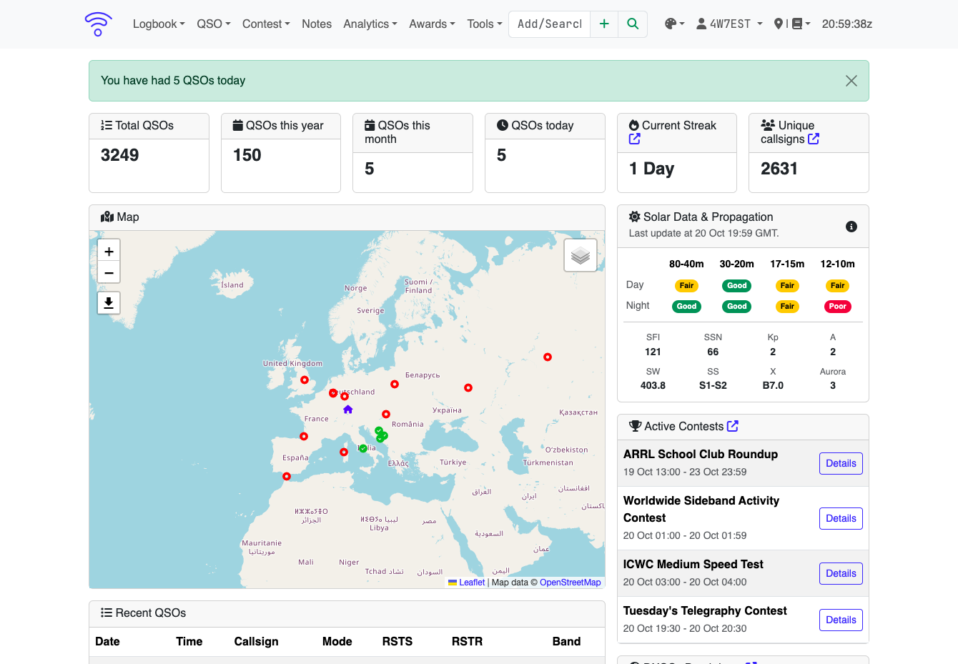
Task: Expand the Tools dropdown menu
Action: click(485, 24)
